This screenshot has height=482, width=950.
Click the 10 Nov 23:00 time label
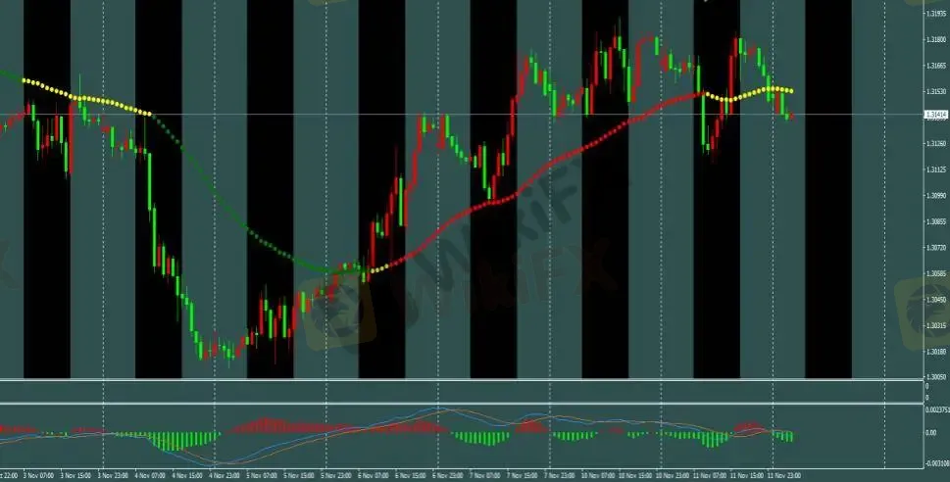click(673, 475)
